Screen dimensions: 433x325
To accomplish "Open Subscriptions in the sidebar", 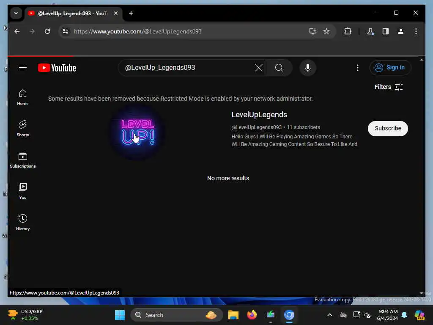I will coord(23,160).
